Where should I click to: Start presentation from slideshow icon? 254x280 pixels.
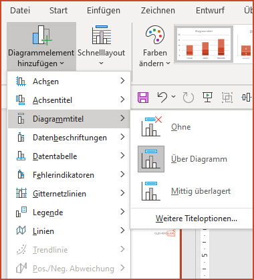pyautogui.click(x=207, y=98)
